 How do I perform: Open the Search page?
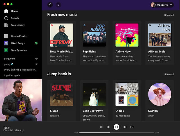(x=11, y=18)
